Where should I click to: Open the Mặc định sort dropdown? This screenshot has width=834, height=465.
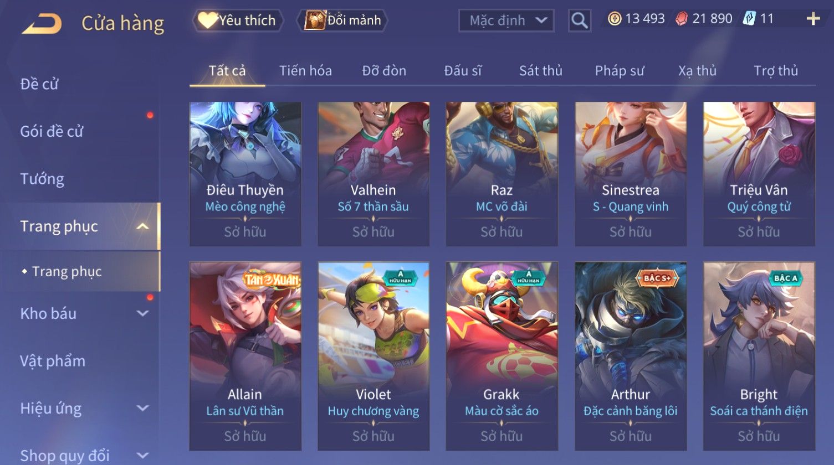[x=506, y=21]
